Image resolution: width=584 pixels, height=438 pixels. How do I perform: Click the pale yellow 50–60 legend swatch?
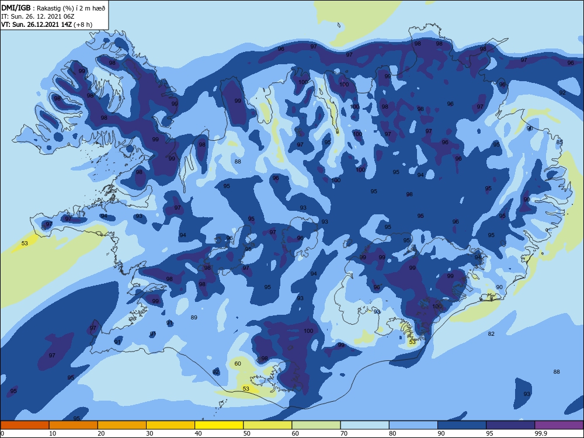(267, 425)
